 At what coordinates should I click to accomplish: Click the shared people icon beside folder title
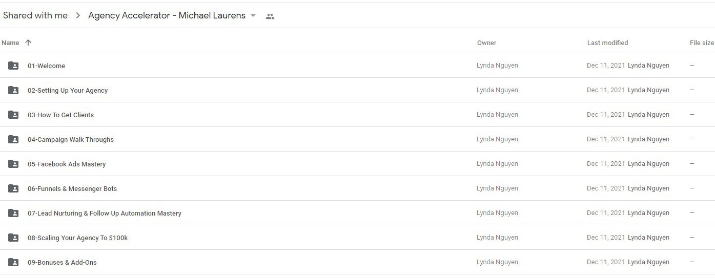point(270,16)
